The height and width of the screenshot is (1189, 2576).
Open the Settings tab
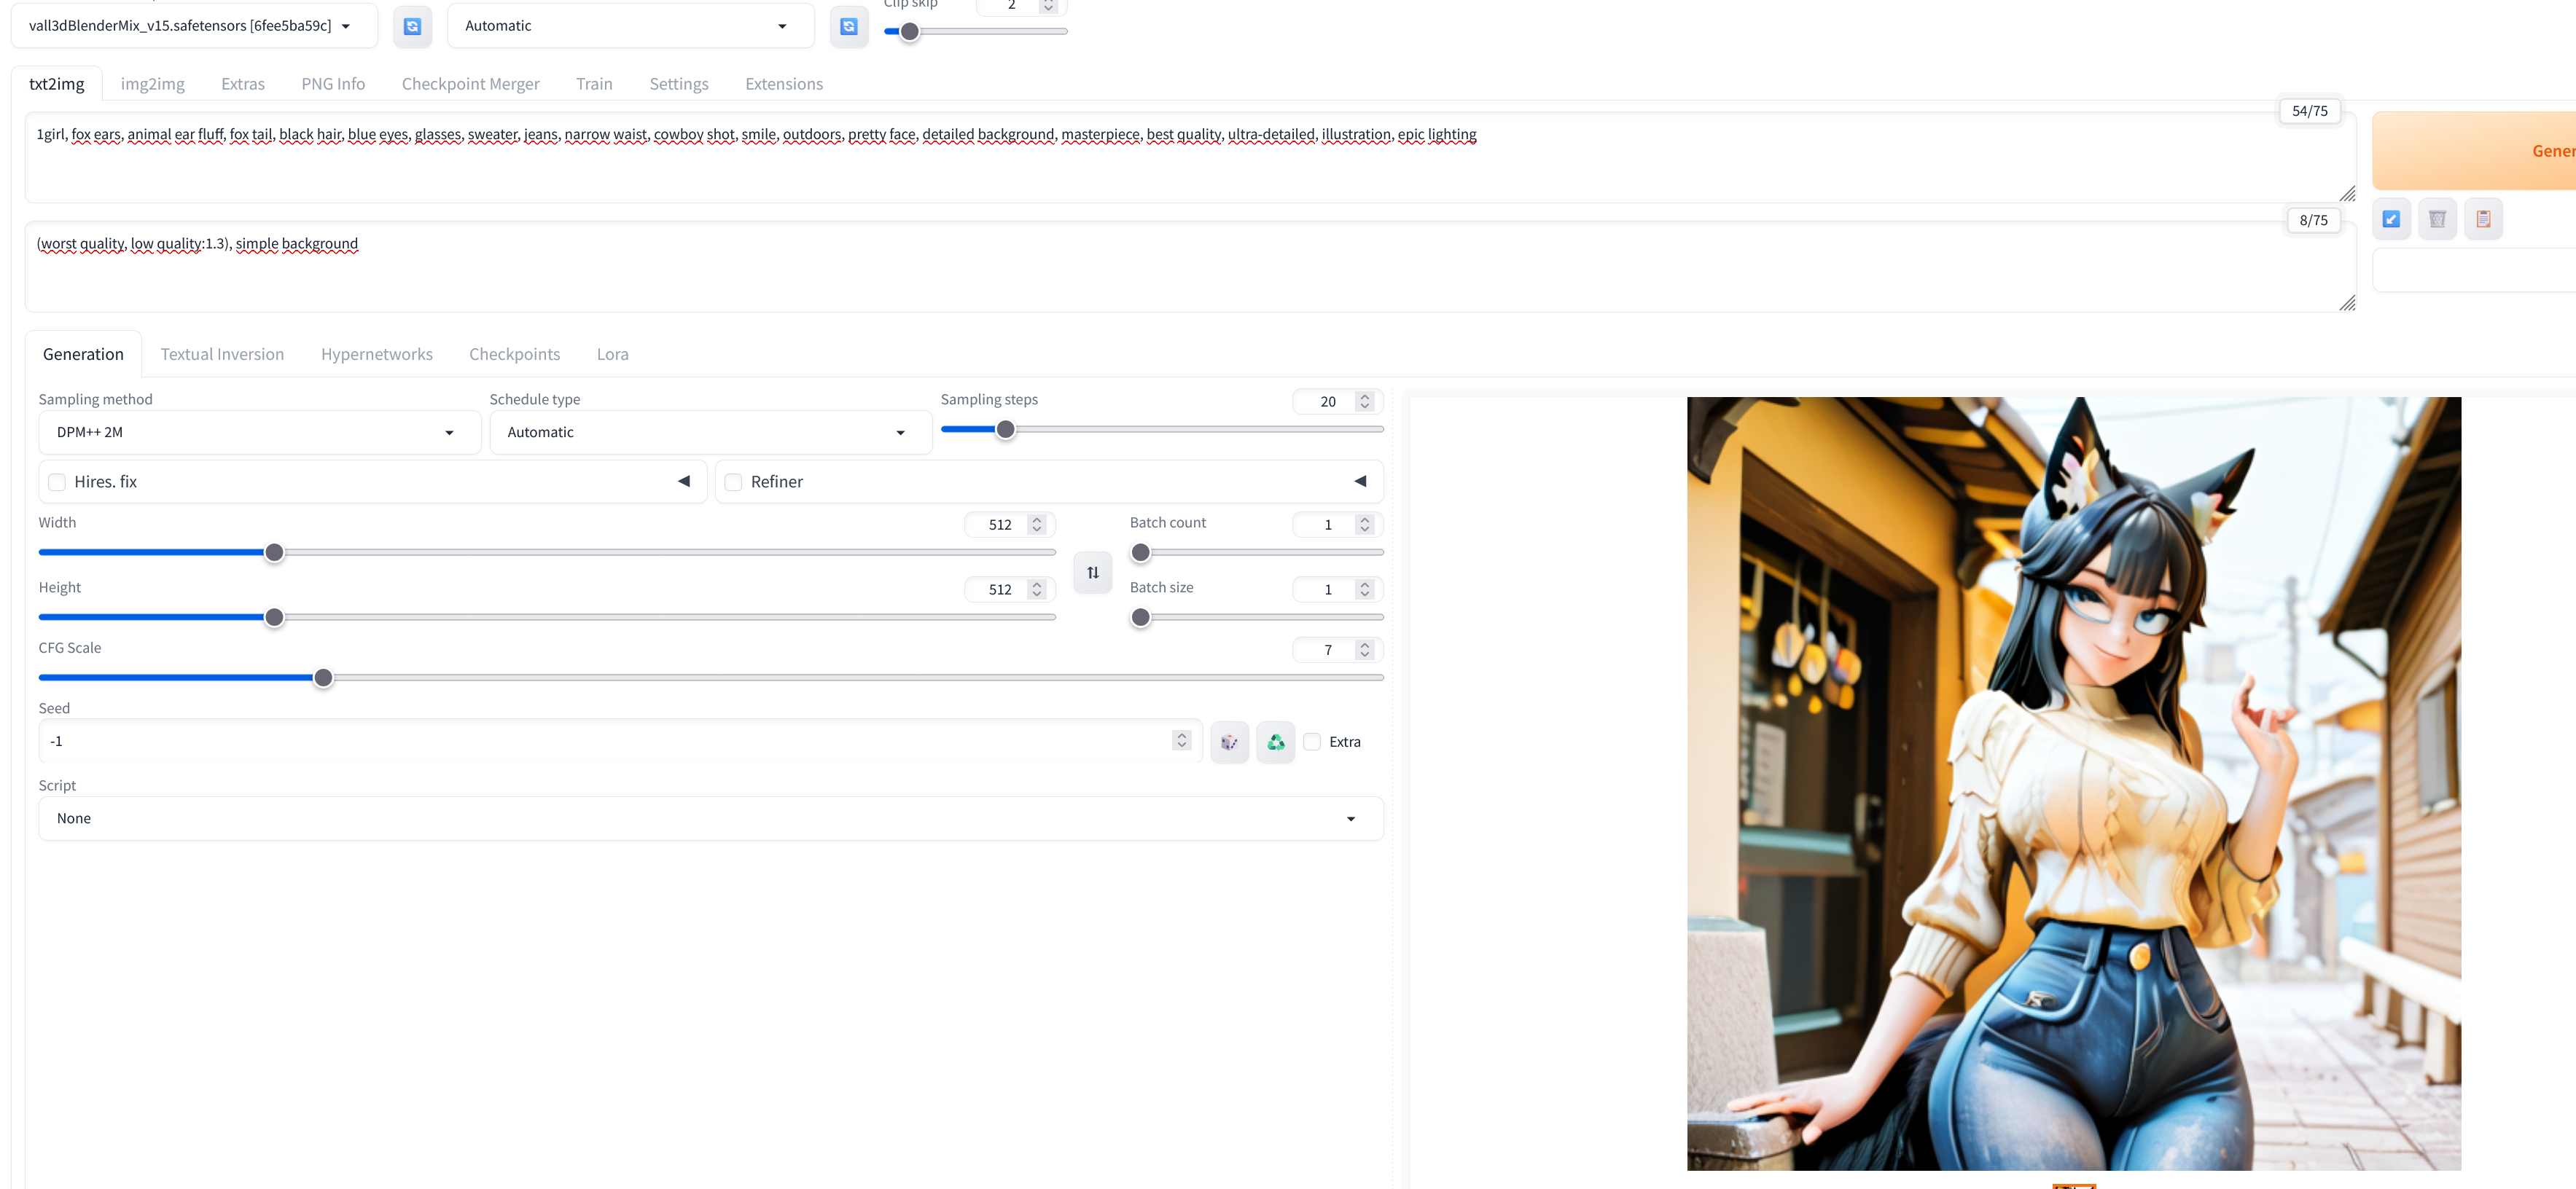click(x=679, y=84)
